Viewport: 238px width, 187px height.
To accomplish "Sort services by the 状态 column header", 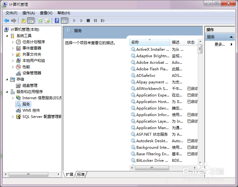I will [x=192, y=42].
